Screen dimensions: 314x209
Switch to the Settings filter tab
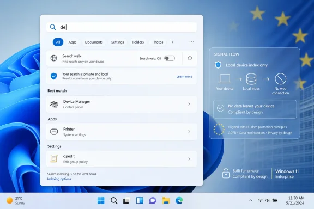pos(118,42)
